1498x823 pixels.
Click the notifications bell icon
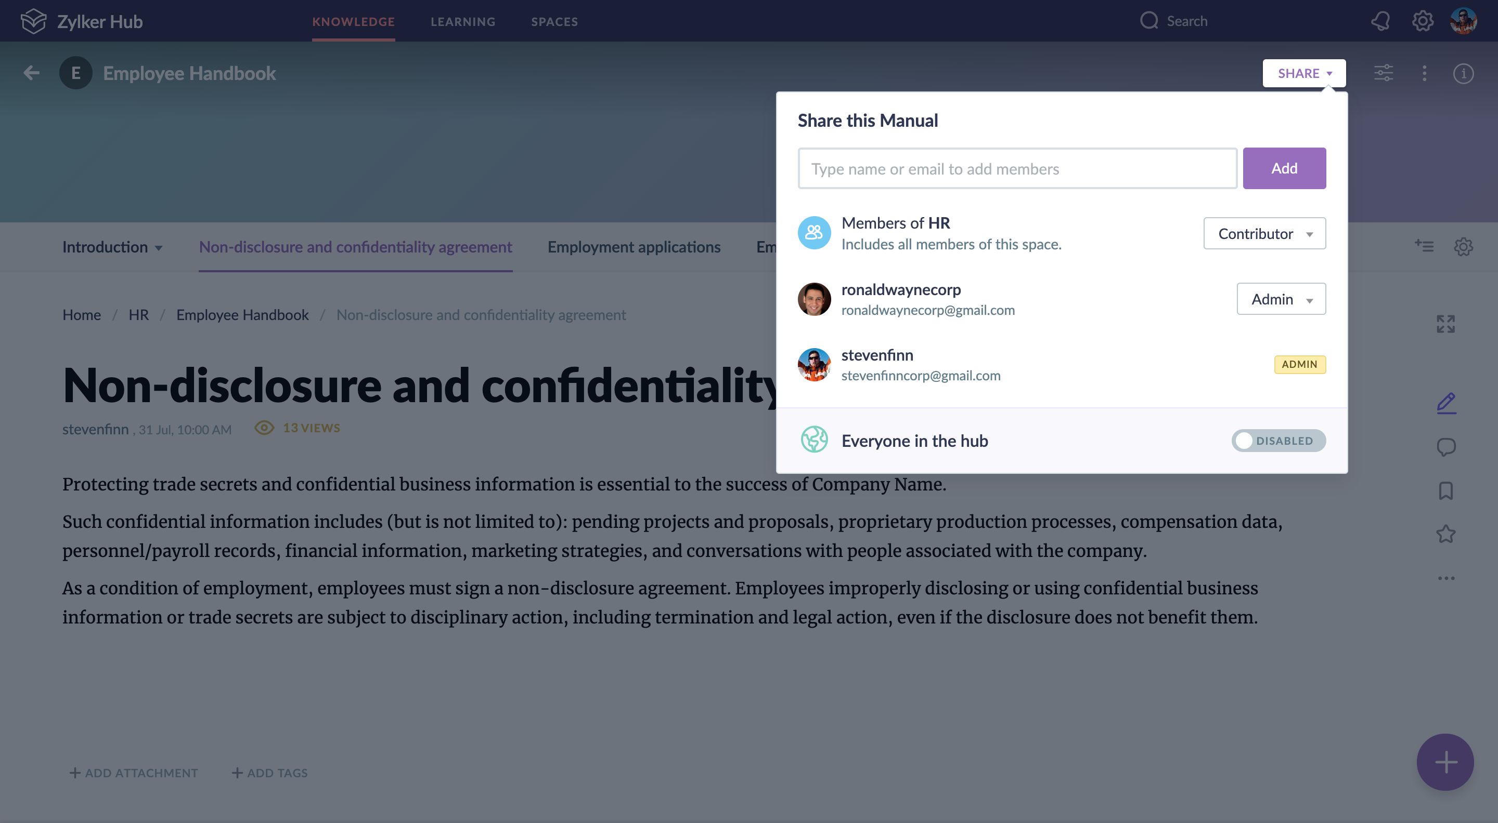1380,21
